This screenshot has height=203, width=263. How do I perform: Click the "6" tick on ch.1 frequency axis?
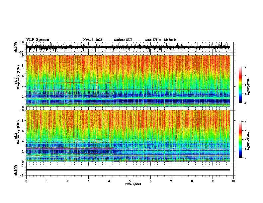tap(23, 76)
